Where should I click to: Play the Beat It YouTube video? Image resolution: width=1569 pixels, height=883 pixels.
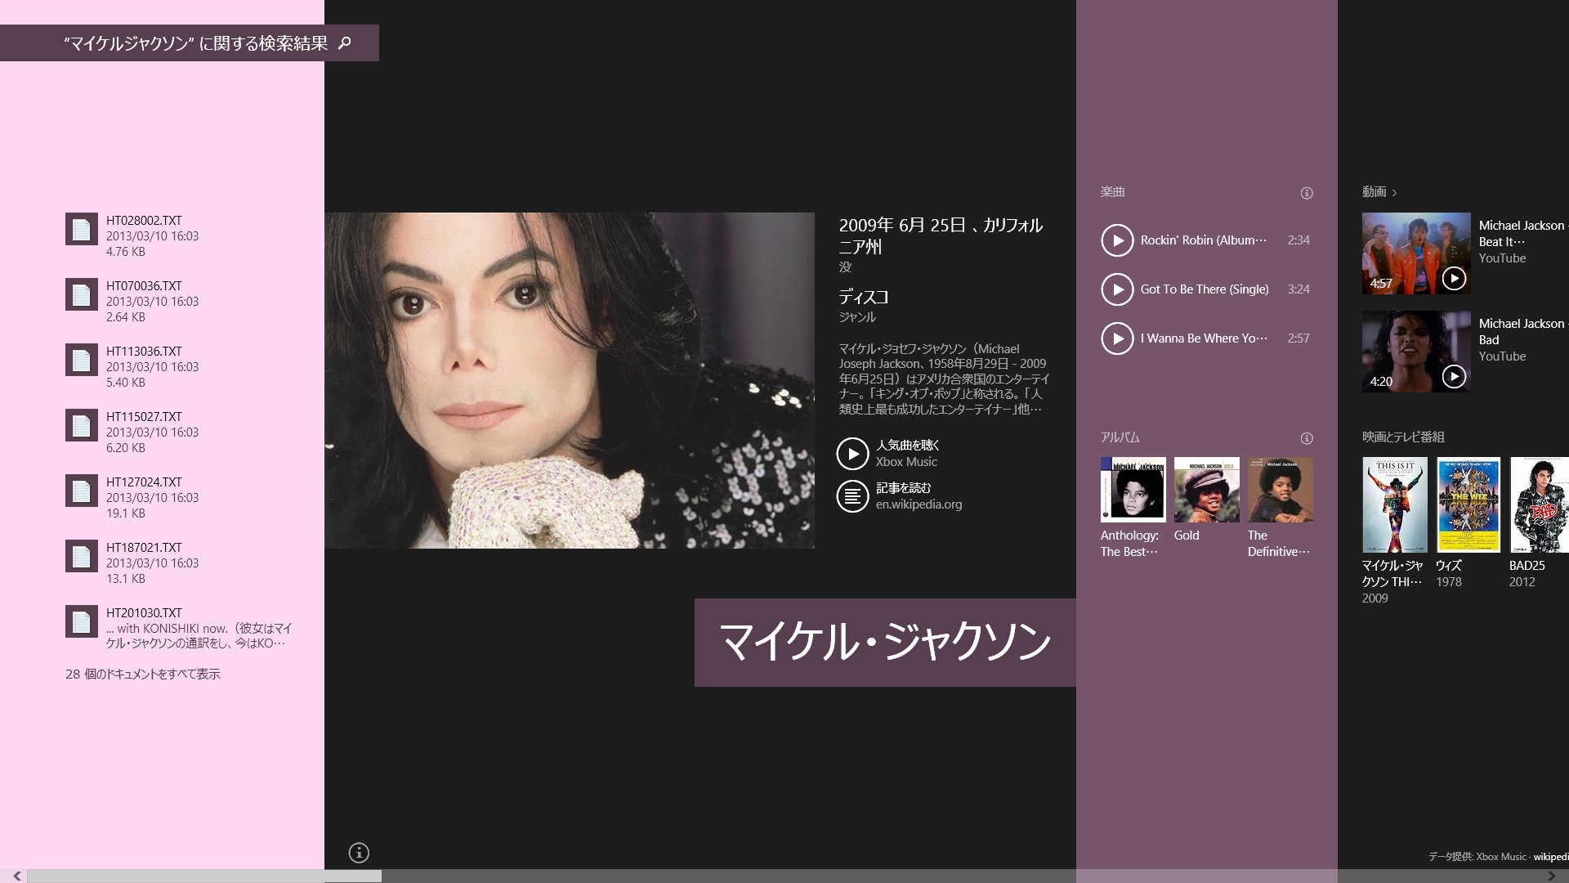[1454, 278]
